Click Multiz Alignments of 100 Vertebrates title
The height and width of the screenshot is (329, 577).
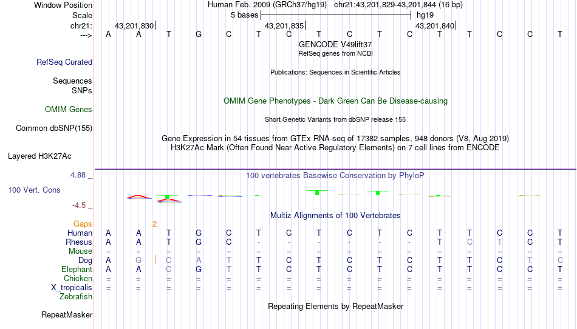[335, 216]
